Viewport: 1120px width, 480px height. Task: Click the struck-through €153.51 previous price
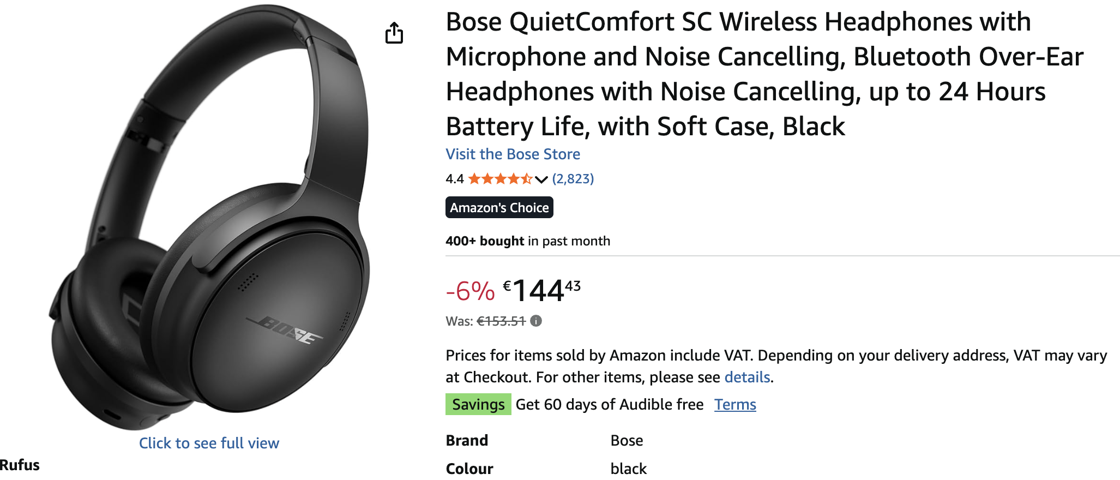coord(501,321)
